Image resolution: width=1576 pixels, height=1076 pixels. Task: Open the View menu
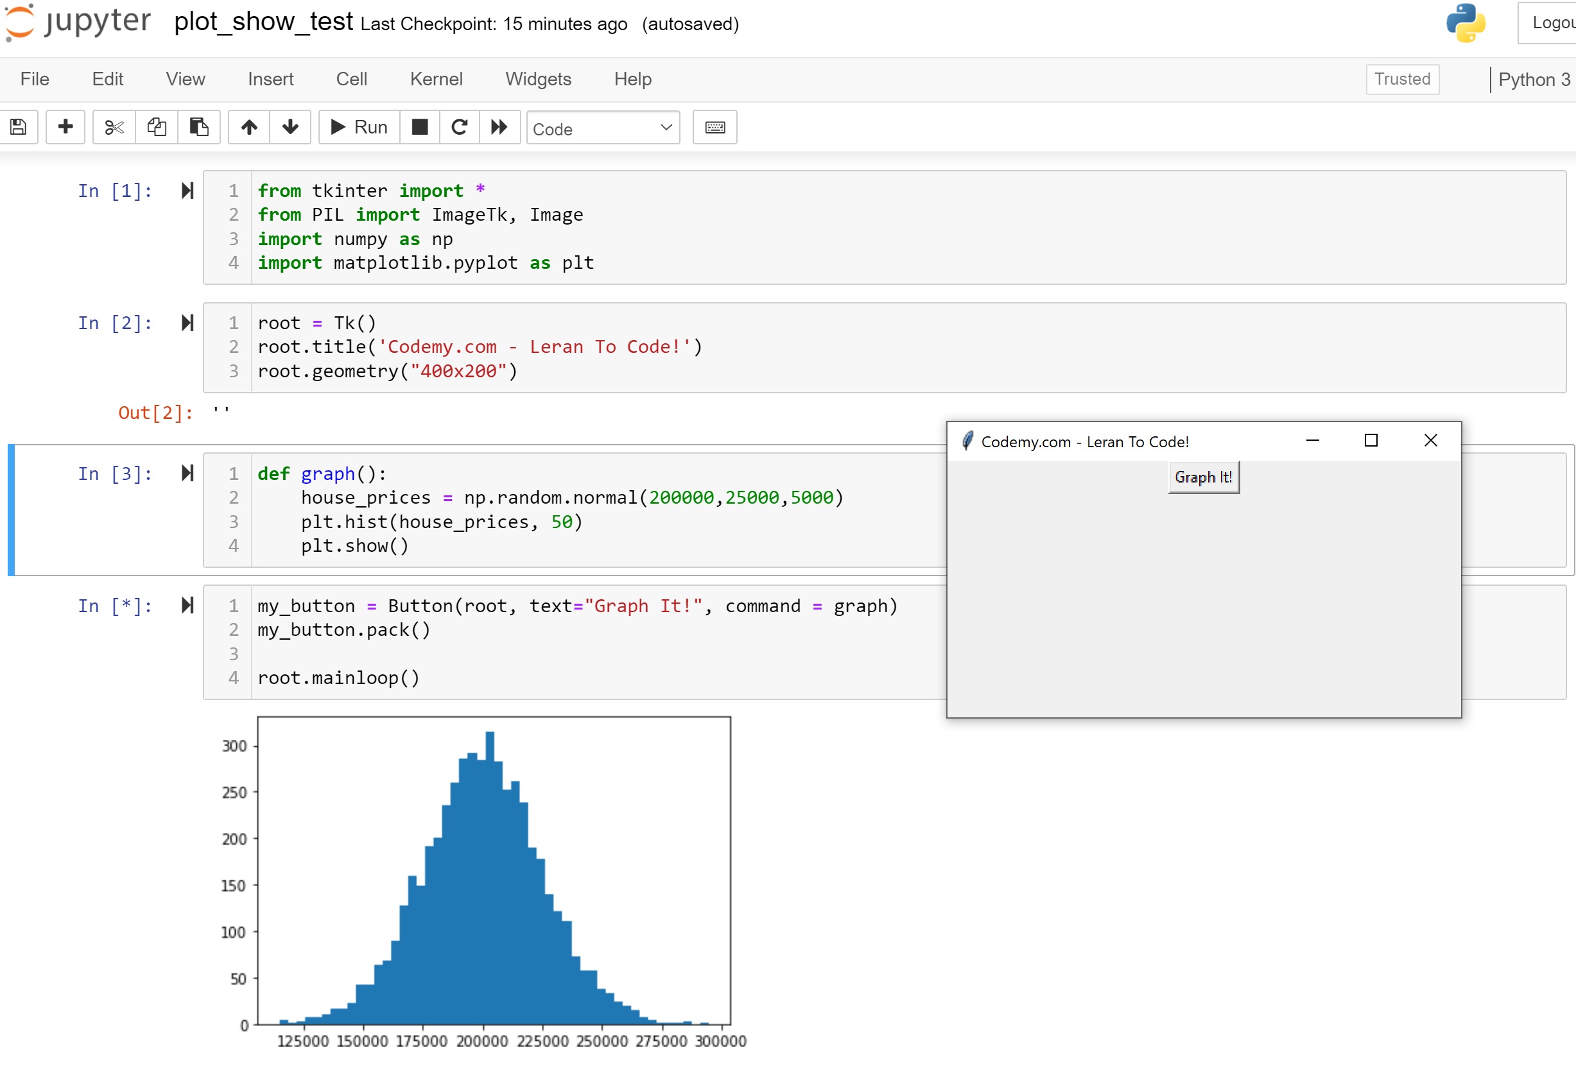pos(185,80)
